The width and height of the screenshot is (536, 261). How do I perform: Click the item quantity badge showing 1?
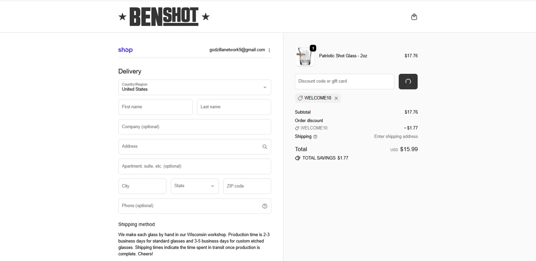[313, 48]
